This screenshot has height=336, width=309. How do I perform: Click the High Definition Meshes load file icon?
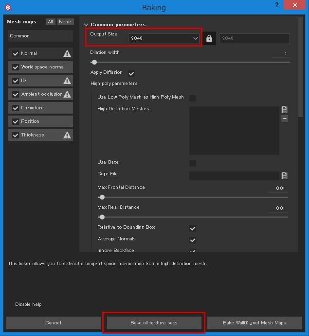point(285,110)
